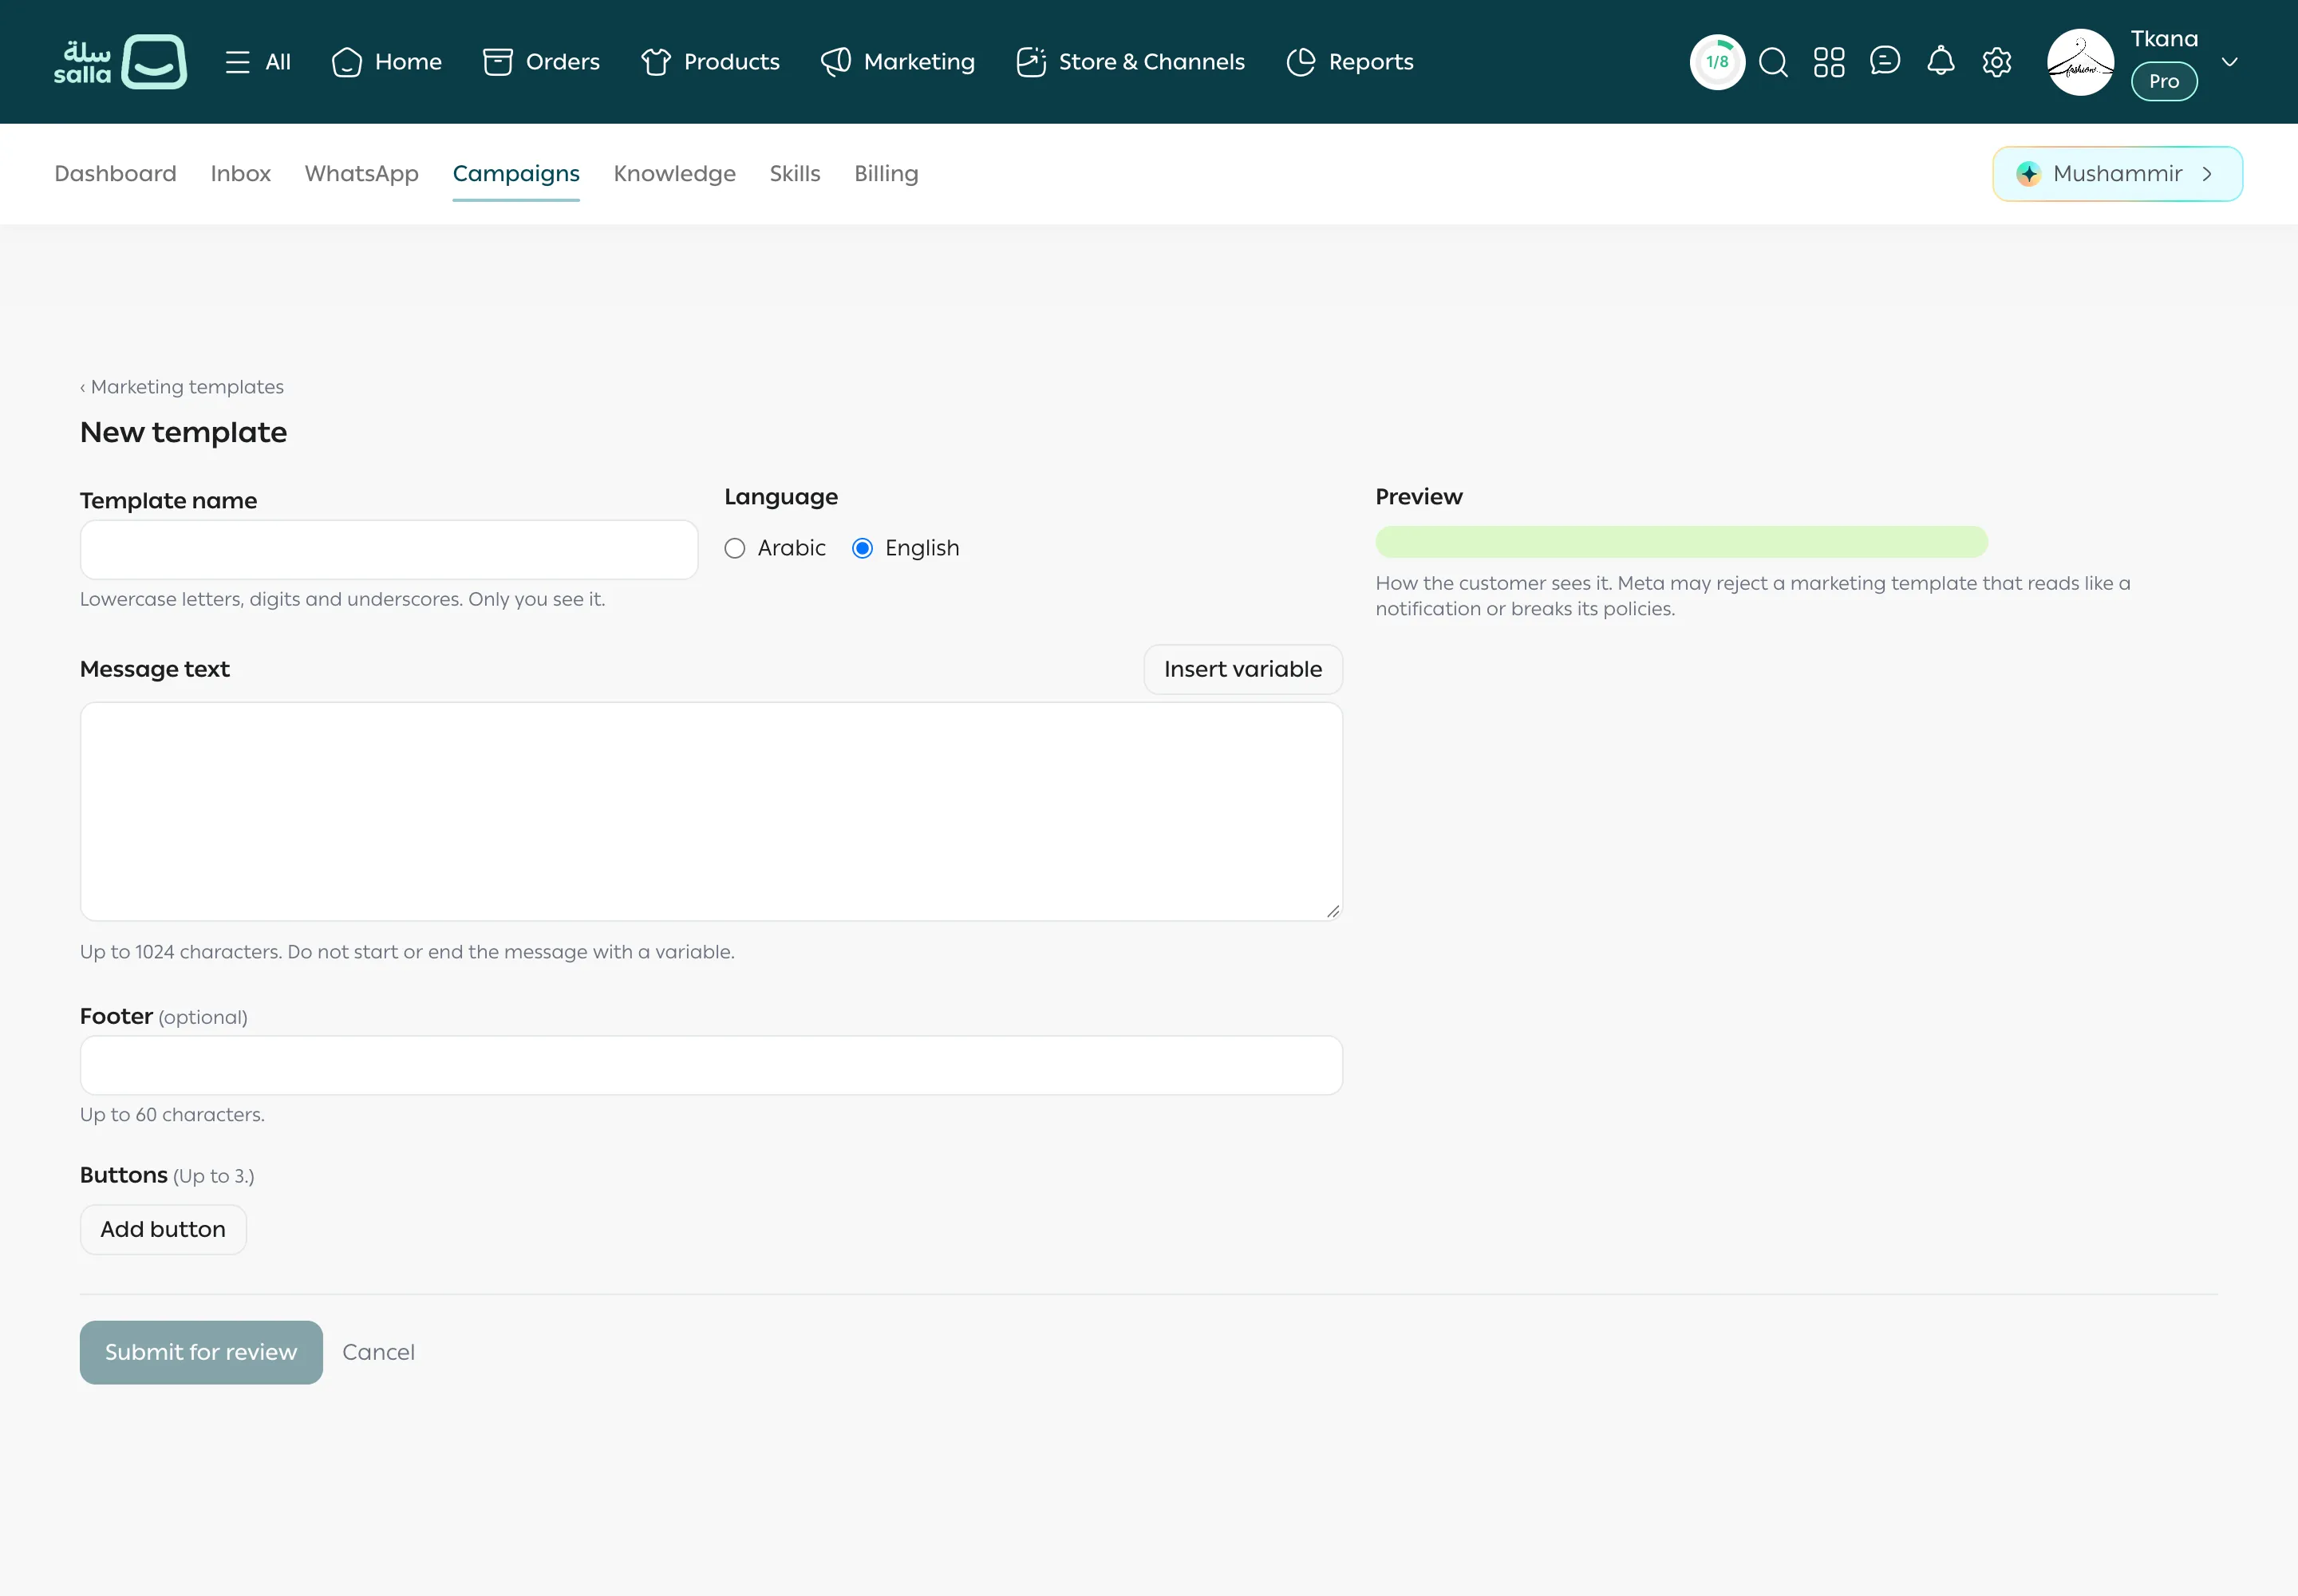The height and width of the screenshot is (1596, 2298).
Task: Focus the Message text area
Action: tap(711, 811)
